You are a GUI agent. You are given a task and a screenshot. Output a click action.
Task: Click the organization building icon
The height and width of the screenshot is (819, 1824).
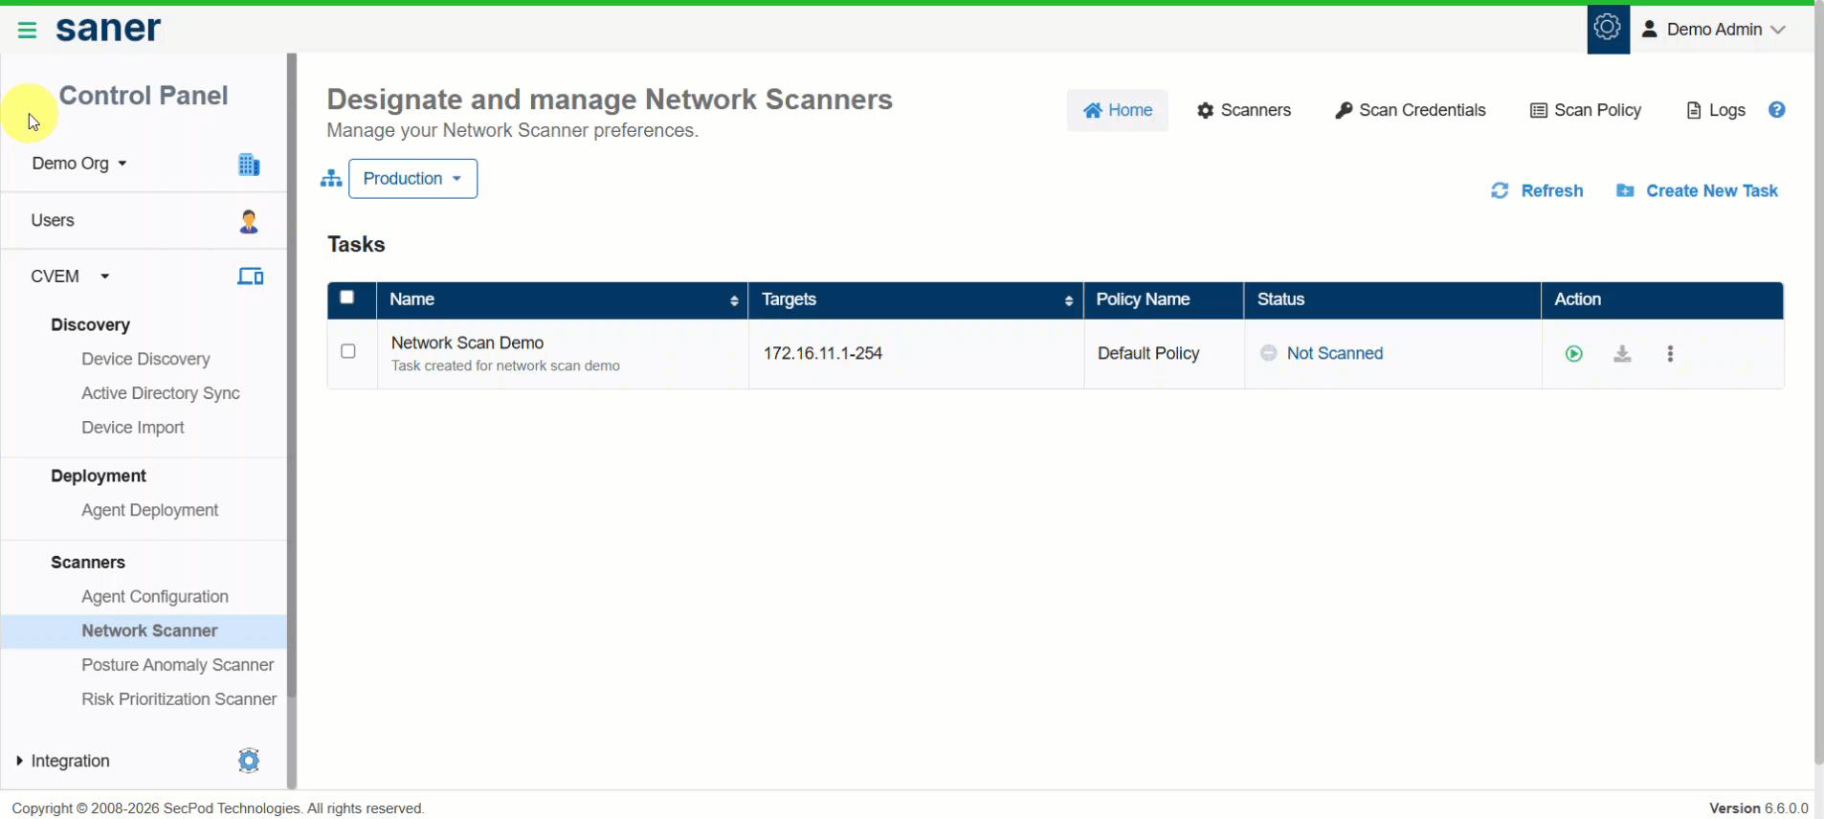249,165
